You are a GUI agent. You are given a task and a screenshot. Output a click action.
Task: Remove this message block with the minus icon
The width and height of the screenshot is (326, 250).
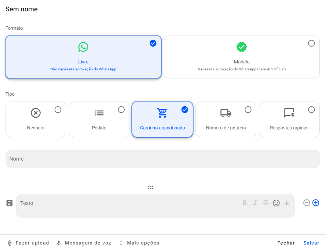307,203
